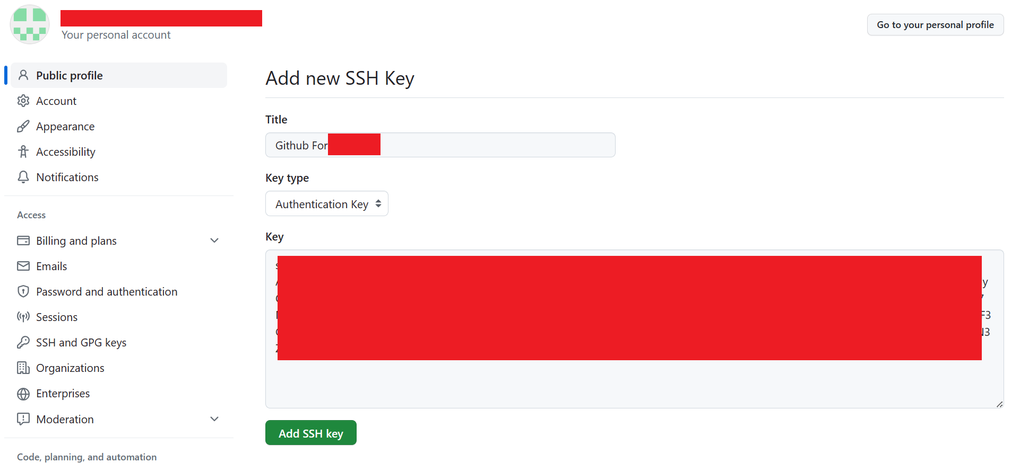Click the Enterprises globe icon

23,394
